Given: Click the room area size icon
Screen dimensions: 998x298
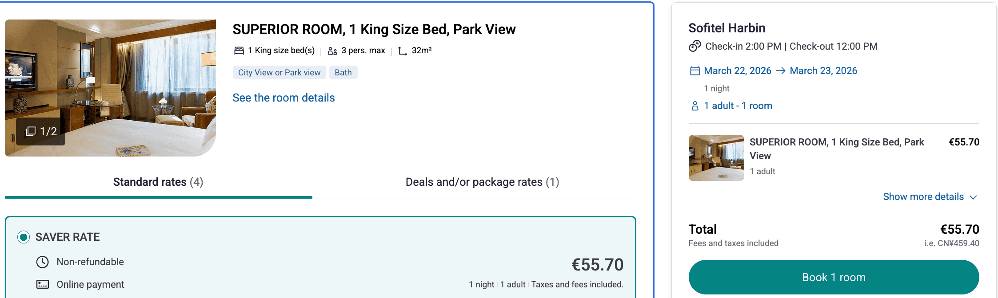Looking at the screenshot, I should [403, 51].
